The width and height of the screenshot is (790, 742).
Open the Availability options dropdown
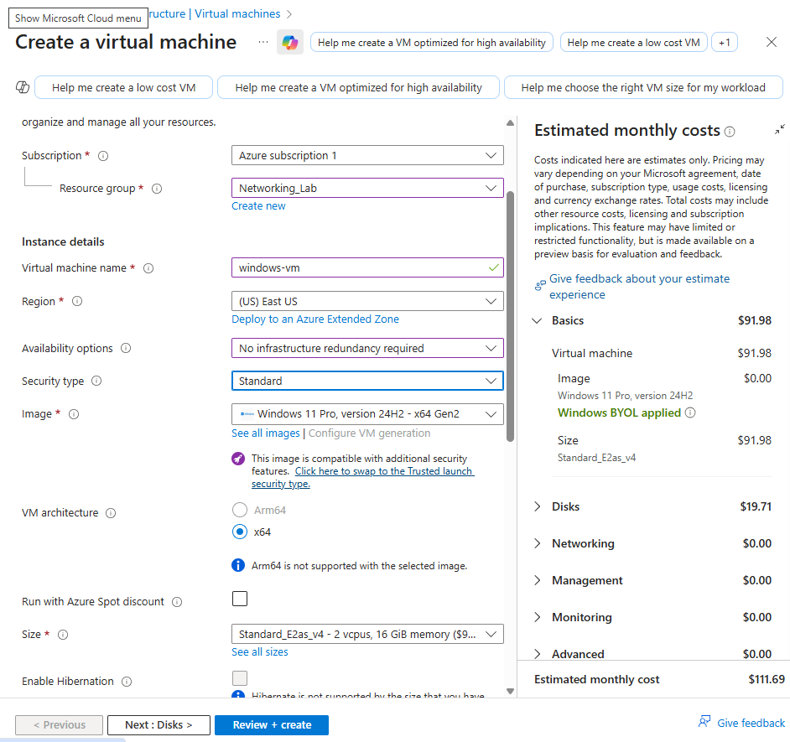[367, 348]
